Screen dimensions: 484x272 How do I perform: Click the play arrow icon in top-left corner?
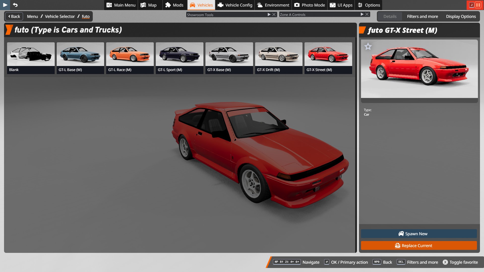click(5, 5)
